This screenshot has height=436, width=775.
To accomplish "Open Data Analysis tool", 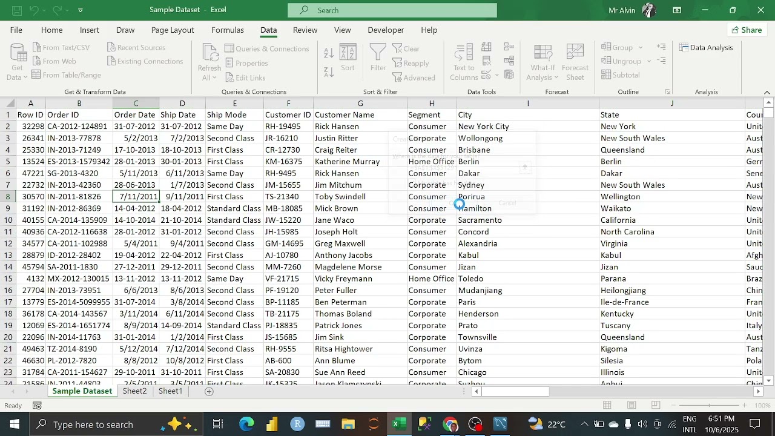I will tap(706, 47).
